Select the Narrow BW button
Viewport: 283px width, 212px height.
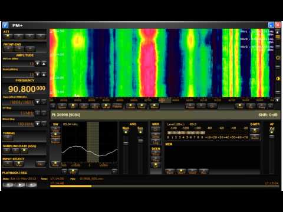[x=55, y=141]
